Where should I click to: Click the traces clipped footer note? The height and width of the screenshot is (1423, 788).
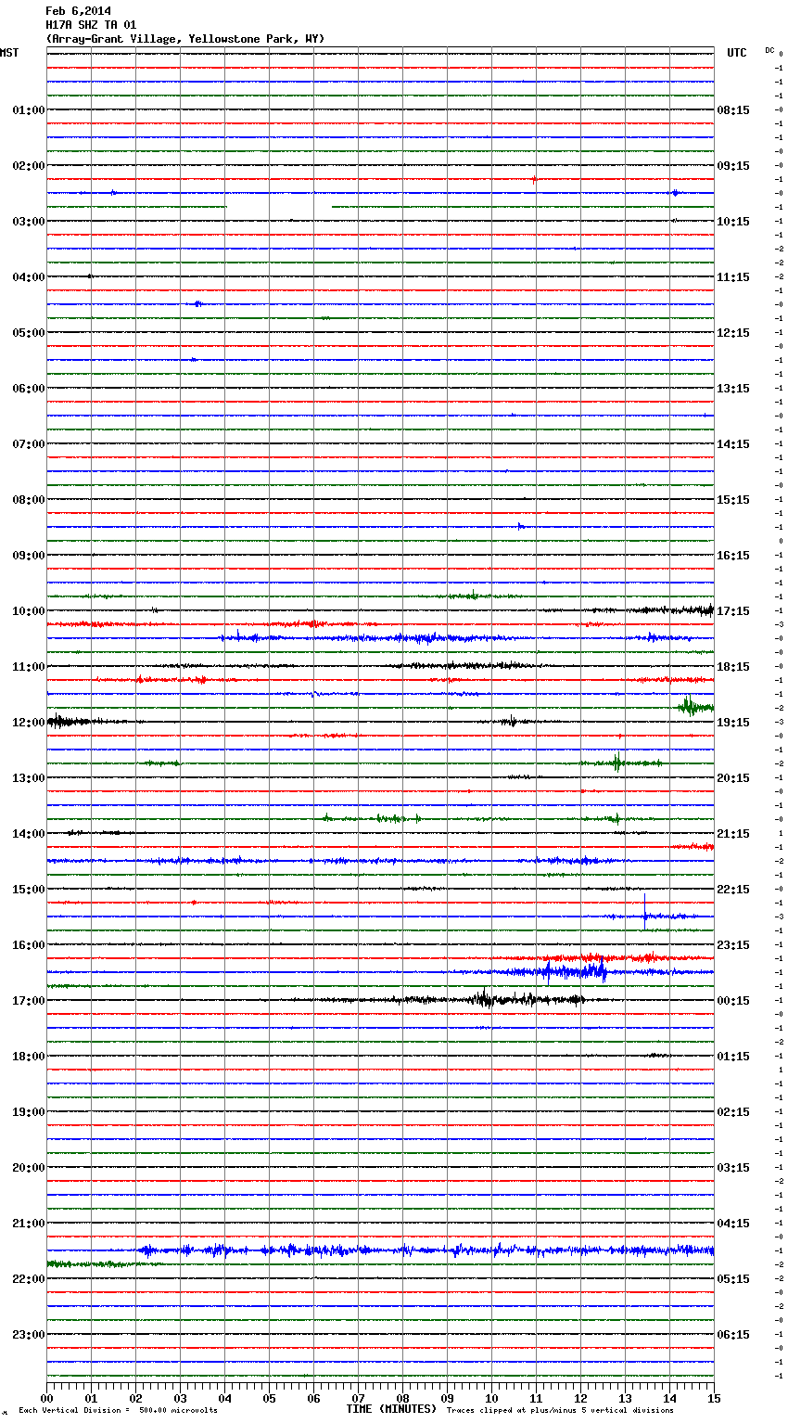561,1411
